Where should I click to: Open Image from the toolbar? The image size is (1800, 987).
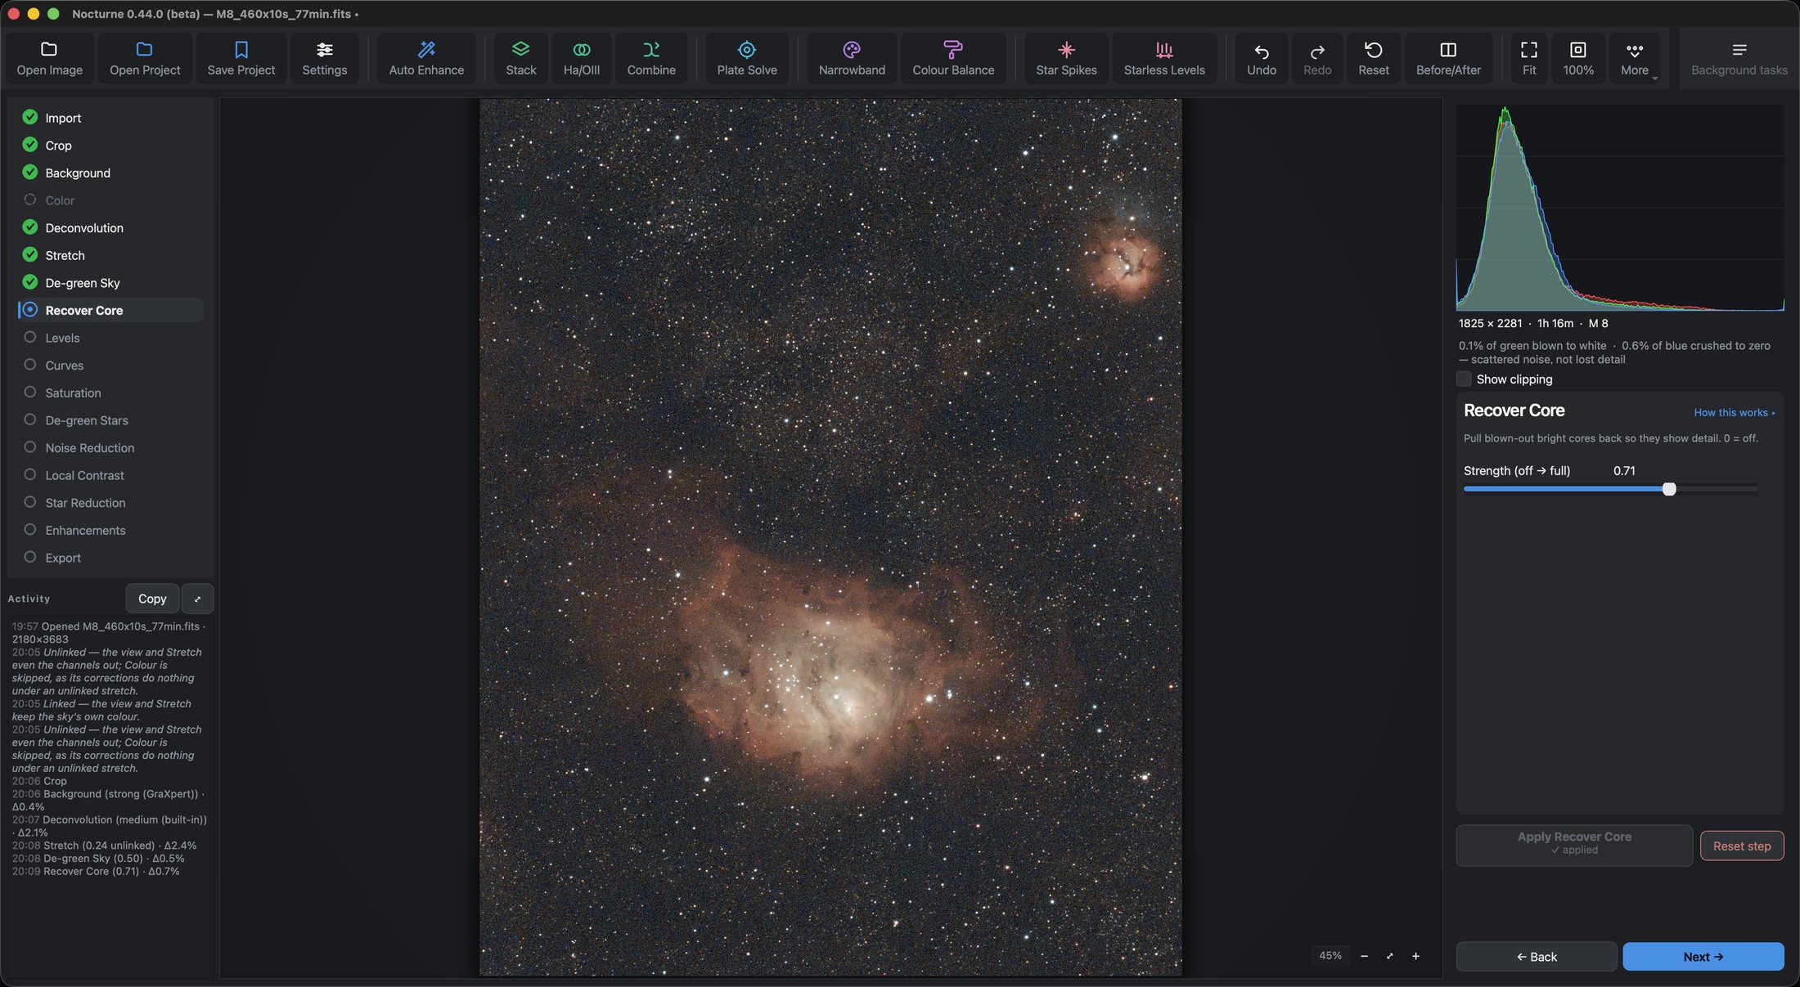(49, 58)
